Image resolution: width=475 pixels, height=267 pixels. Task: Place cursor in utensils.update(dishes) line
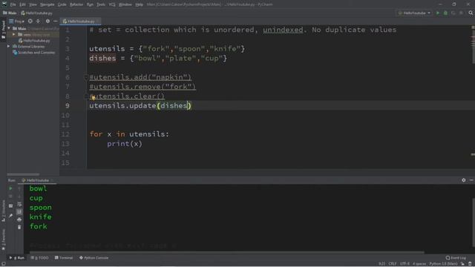(x=140, y=105)
